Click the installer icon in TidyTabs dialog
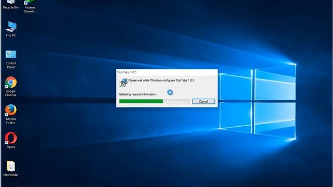This screenshot has width=333, height=187. click(123, 83)
